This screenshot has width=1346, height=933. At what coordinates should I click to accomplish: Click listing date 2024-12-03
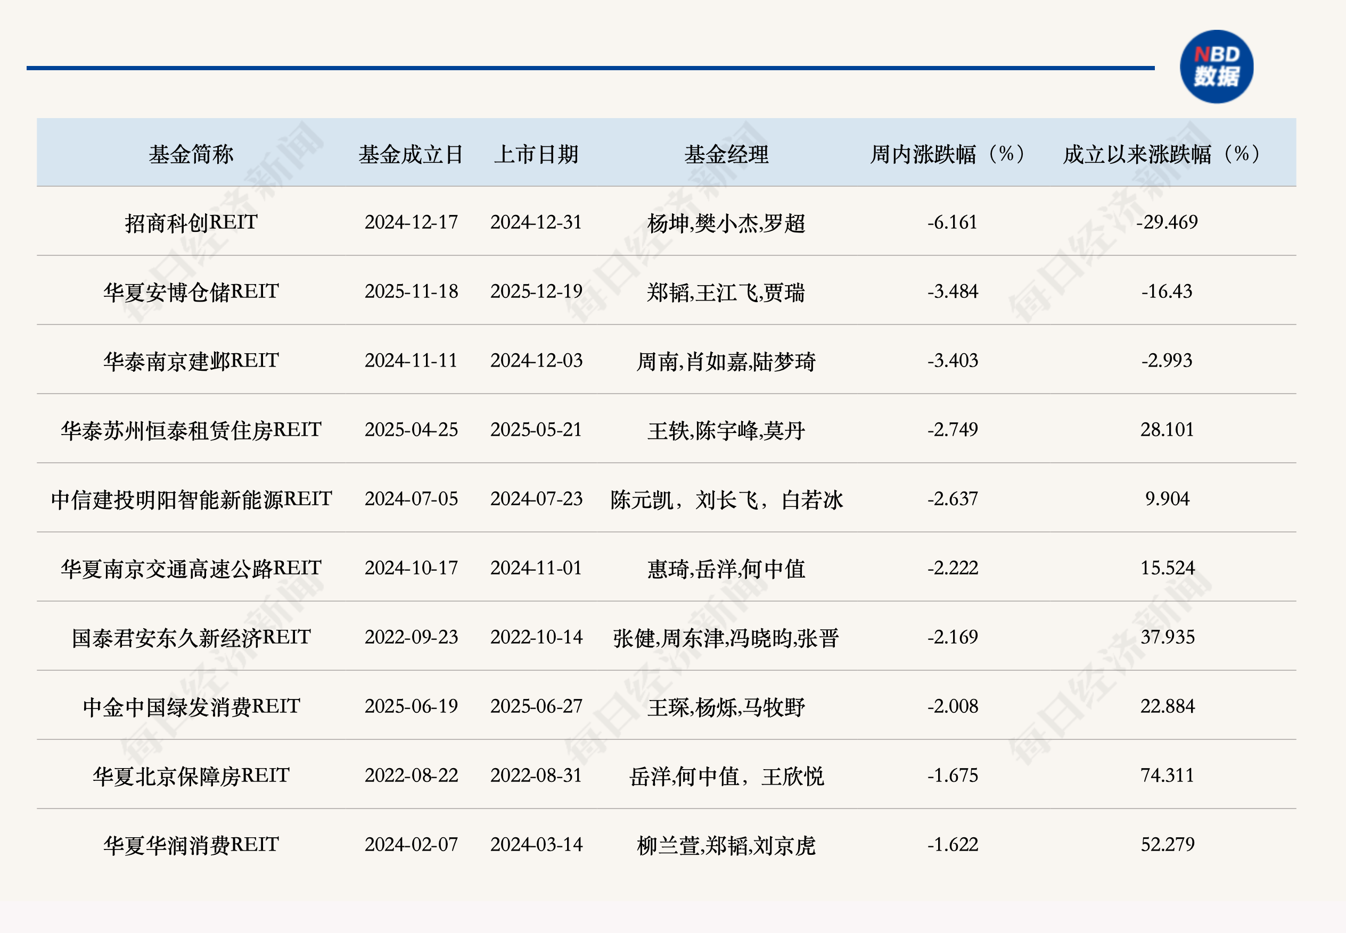536,360
